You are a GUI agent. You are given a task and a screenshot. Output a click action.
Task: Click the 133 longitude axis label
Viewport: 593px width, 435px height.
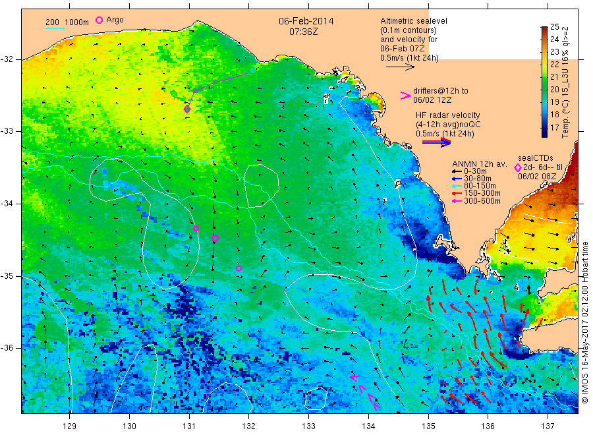click(308, 426)
